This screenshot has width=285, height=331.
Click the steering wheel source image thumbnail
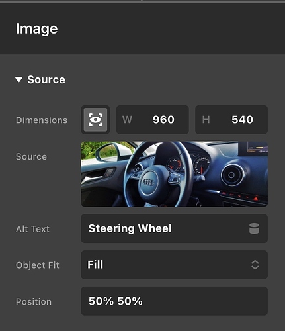click(175, 174)
